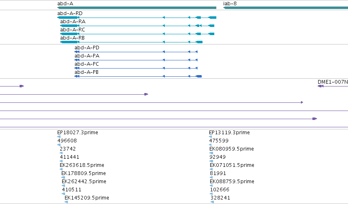The image size is (348, 204).
Task: Select feature 328241 label
Action: pyautogui.click(x=220, y=198)
